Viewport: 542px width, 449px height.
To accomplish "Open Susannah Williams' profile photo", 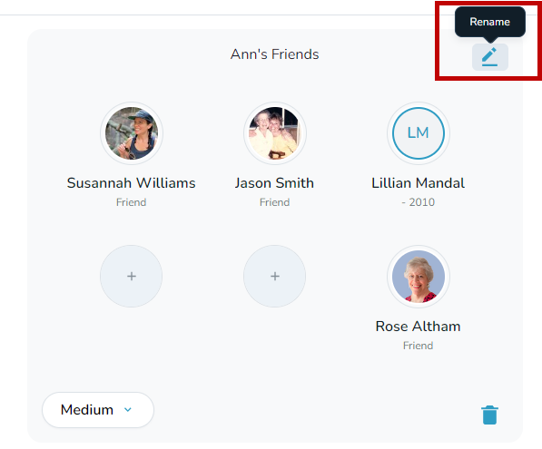I will 132,133.
